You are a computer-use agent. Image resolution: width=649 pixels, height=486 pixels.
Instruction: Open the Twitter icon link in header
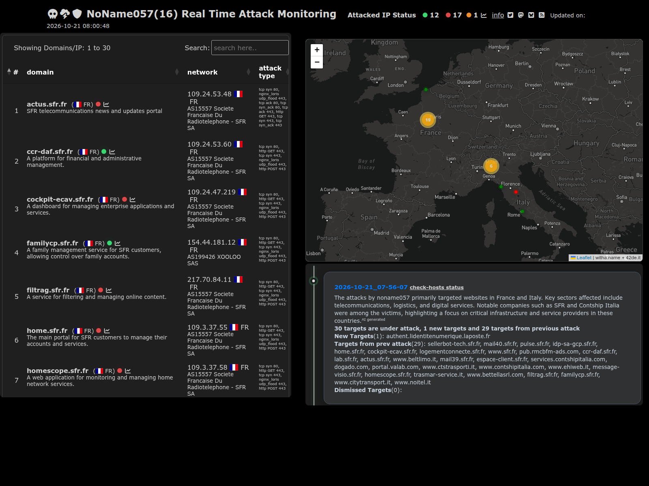point(510,15)
